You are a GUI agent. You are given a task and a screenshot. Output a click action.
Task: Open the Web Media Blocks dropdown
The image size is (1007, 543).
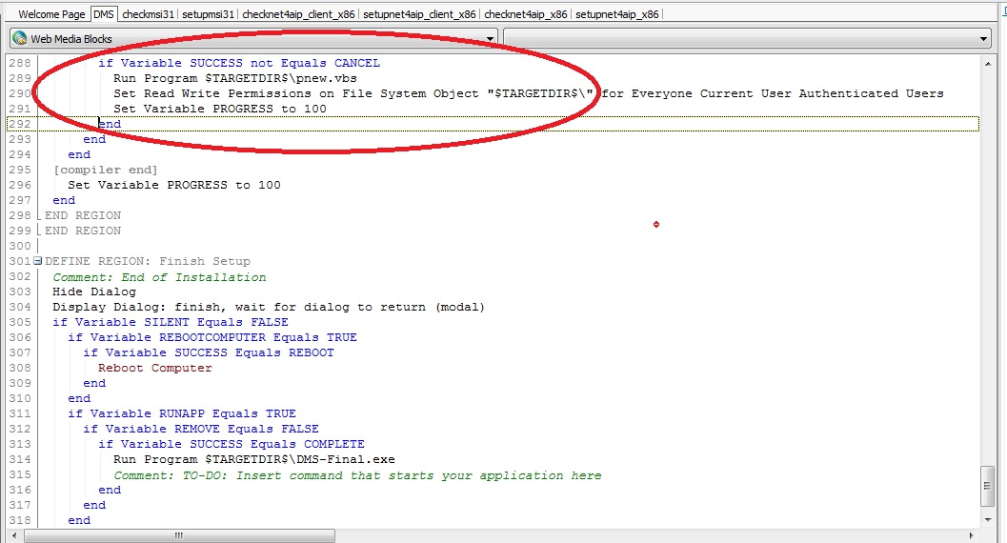490,39
